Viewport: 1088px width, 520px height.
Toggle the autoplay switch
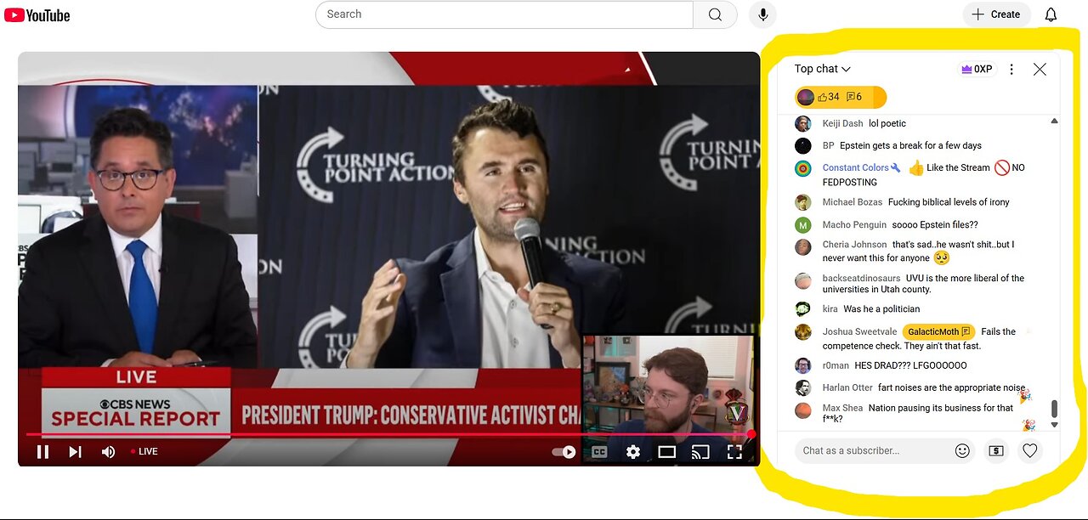564,452
